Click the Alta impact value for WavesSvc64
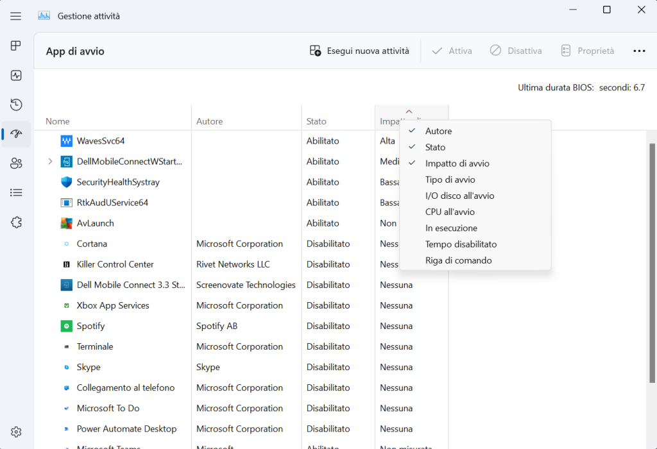 [387, 141]
